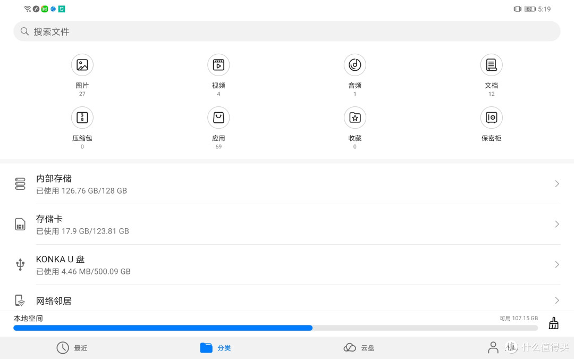Open the 应用 (Apps) category icon
Viewport: 574px width, 359px height.
(x=218, y=118)
